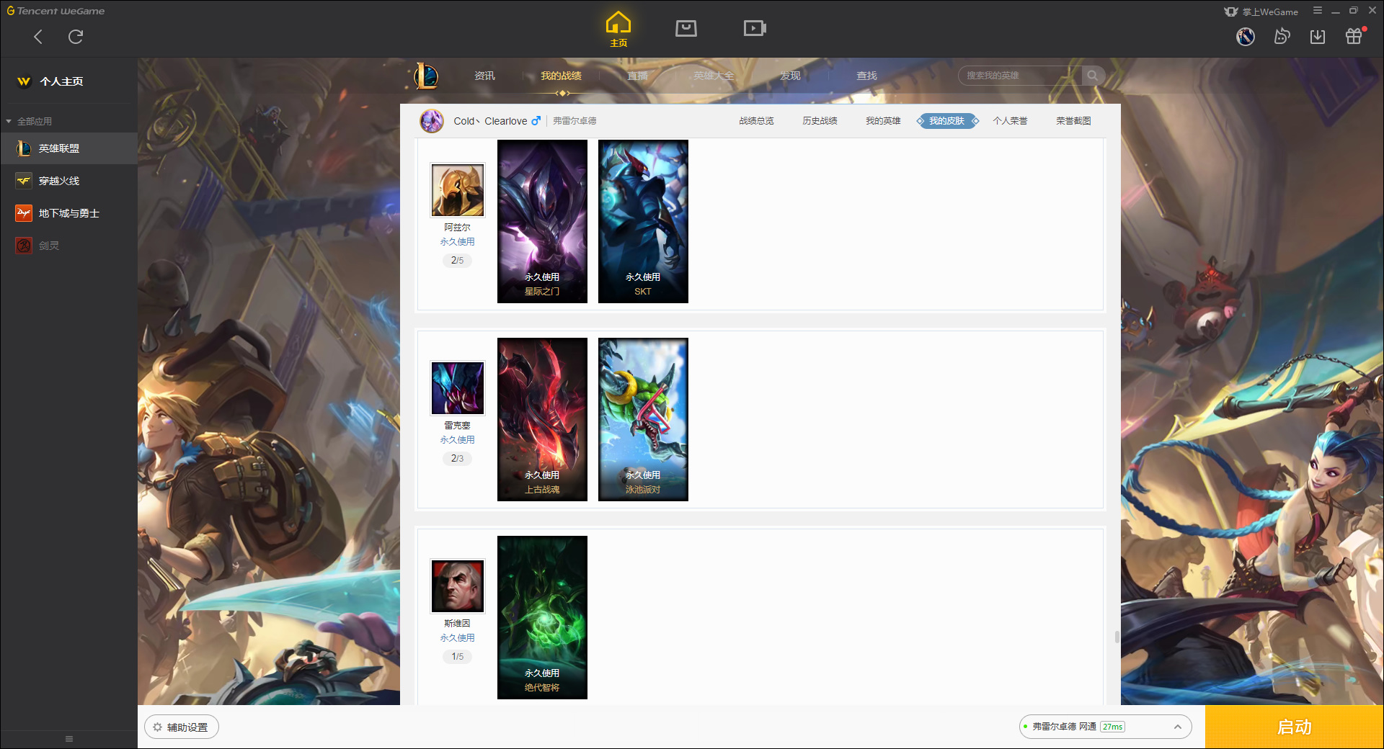Click the 雷克塞 champion portrait
Image resolution: width=1384 pixels, height=749 pixels.
click(458, 388)
